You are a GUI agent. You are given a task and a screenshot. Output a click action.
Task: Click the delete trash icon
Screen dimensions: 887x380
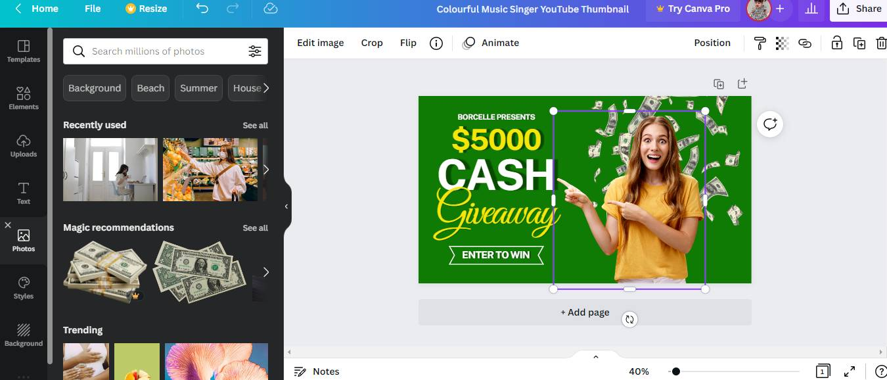point(881,43)
